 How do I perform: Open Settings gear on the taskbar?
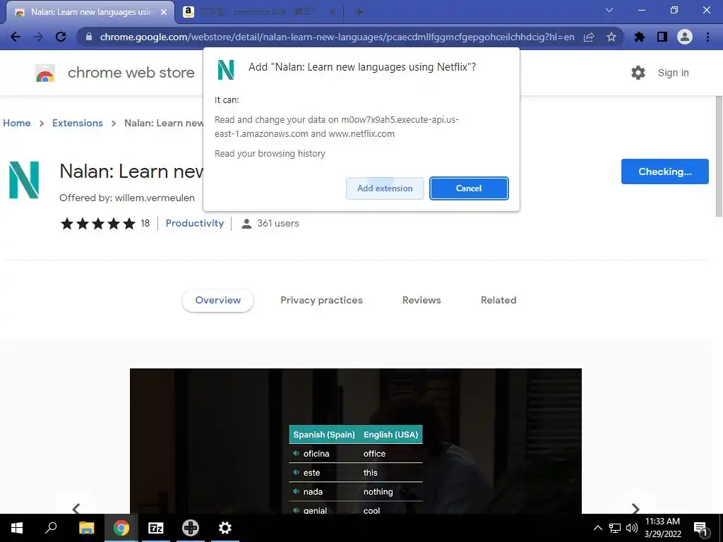225,528
